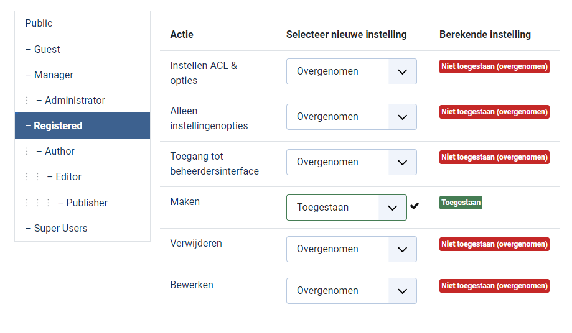
Task: Click the active Registered group tab
Action: point(58,125)
